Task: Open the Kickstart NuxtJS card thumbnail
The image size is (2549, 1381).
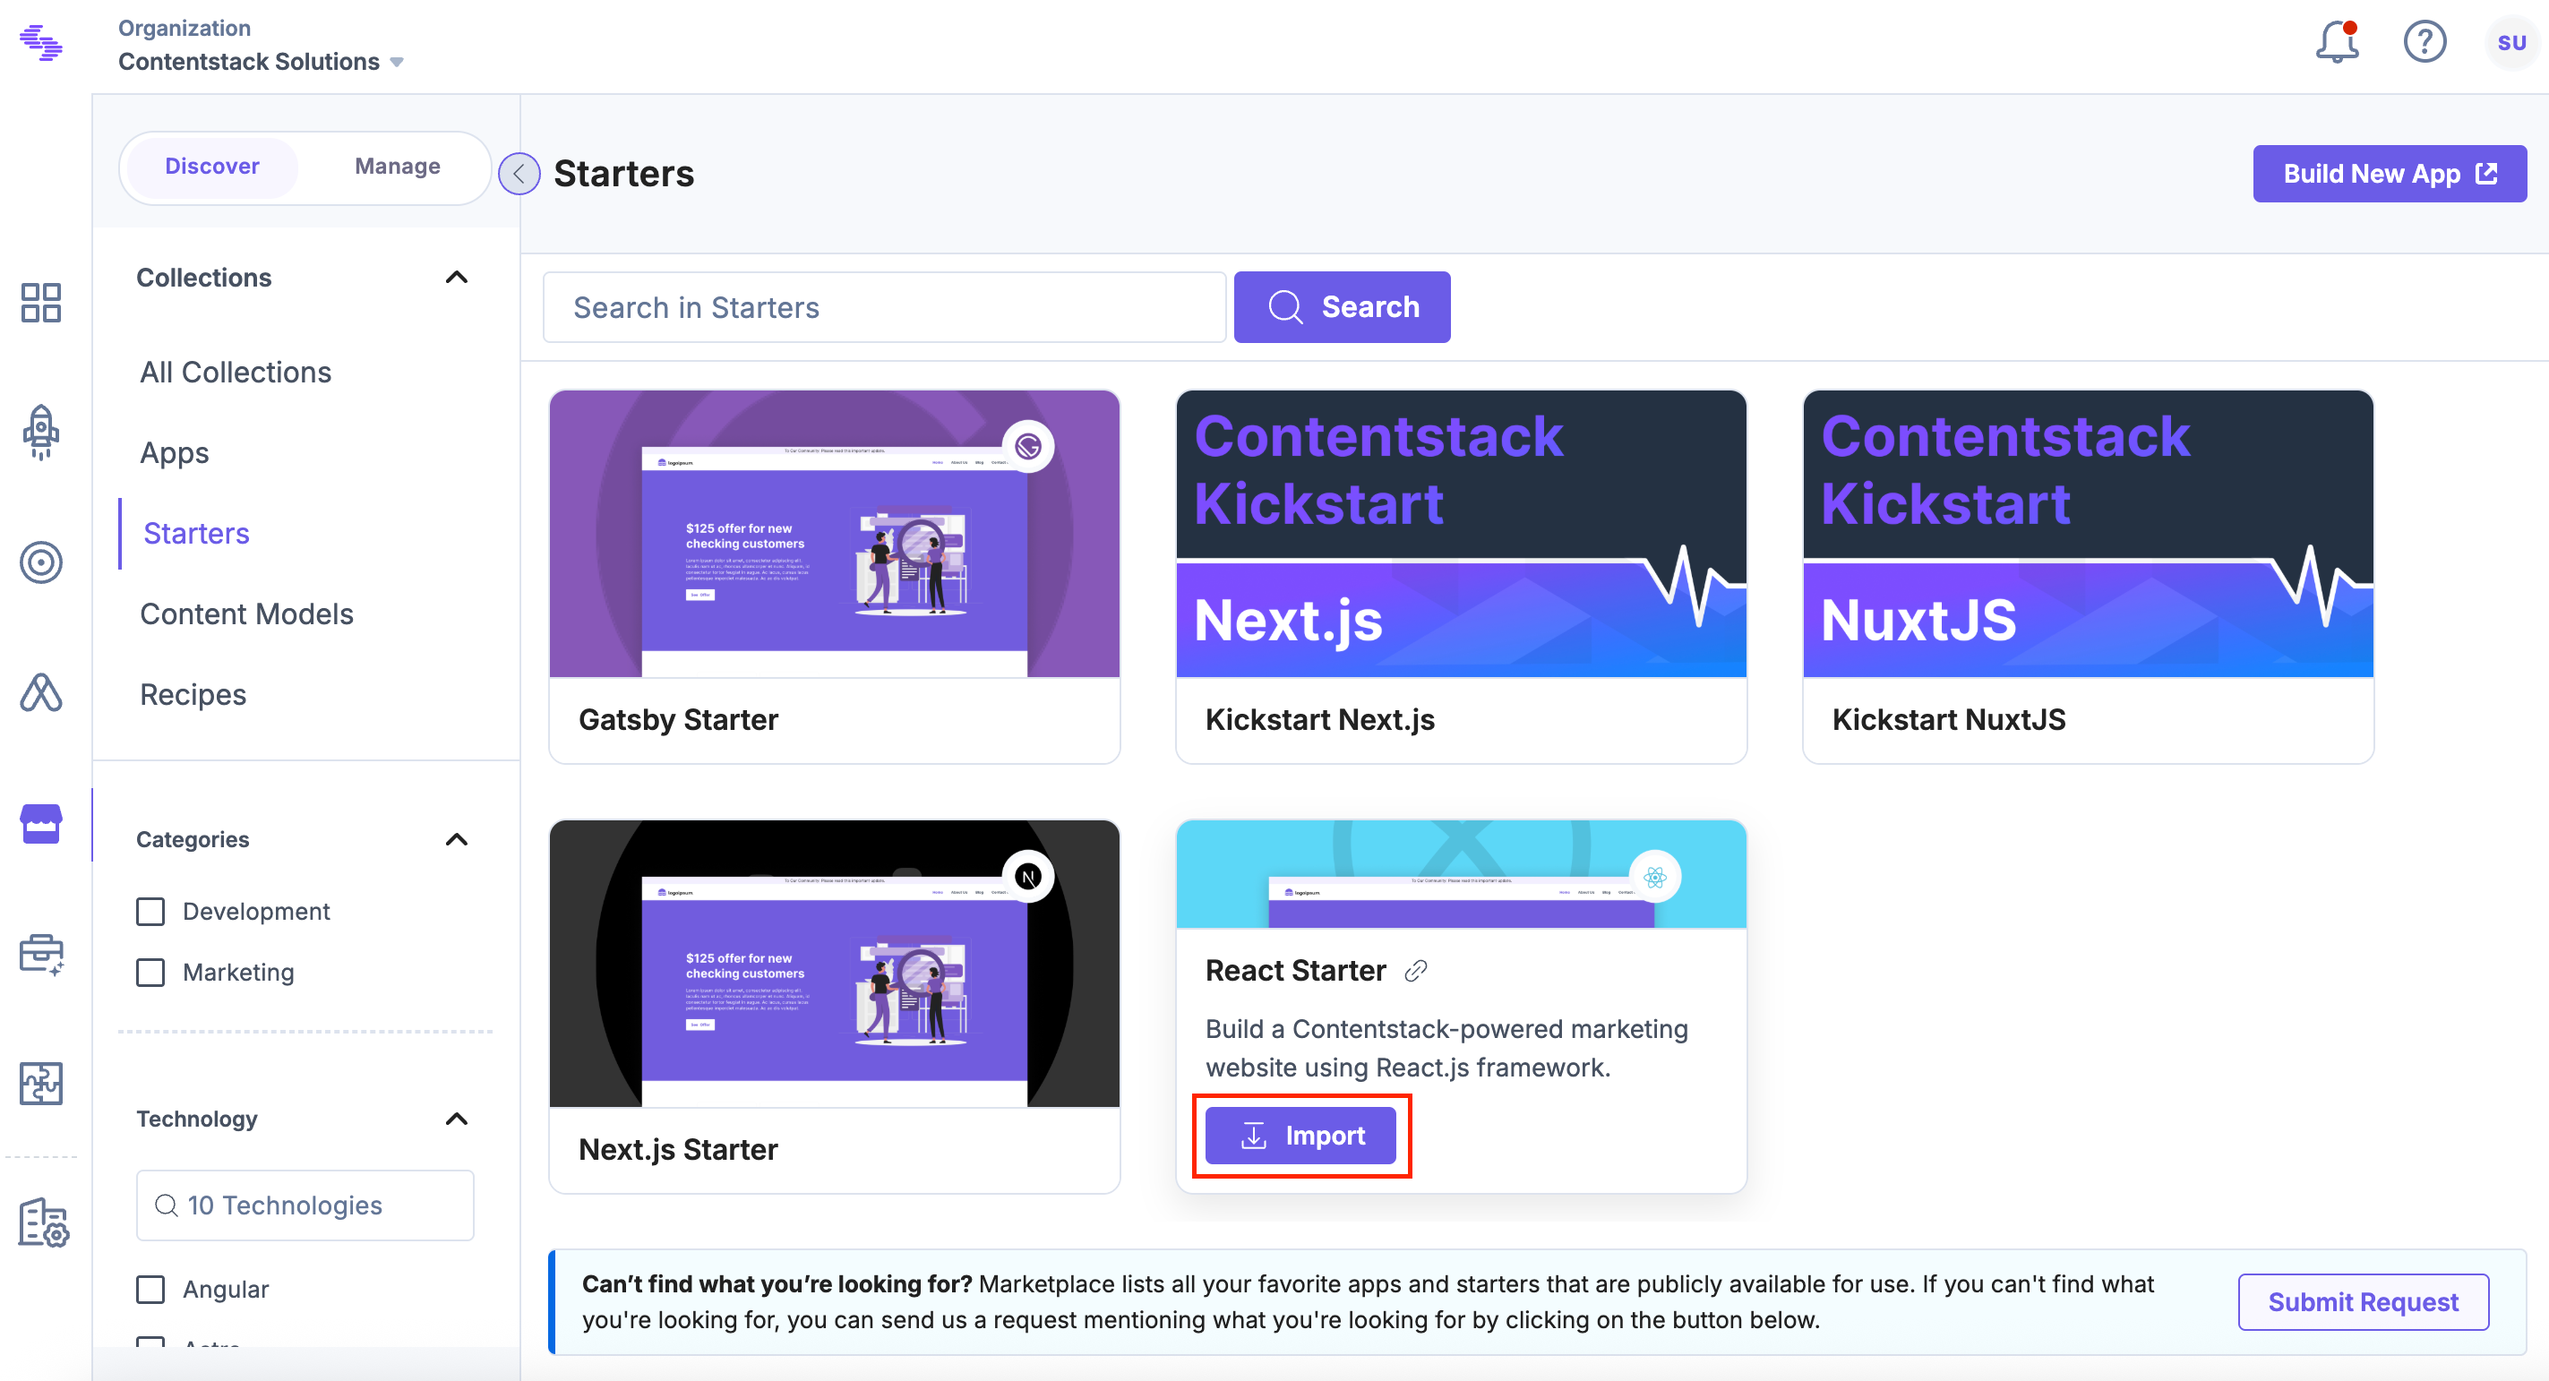Action: (x=2088, y=534)
